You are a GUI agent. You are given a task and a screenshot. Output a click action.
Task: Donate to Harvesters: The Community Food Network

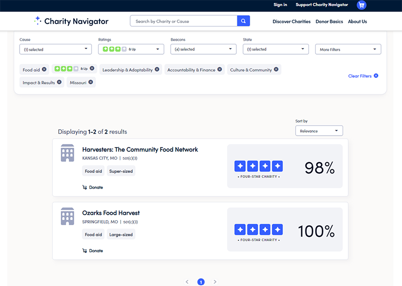(x=93, y=187)
